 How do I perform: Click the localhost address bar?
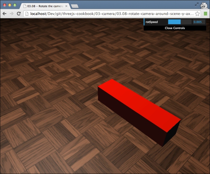pos(112,14)
